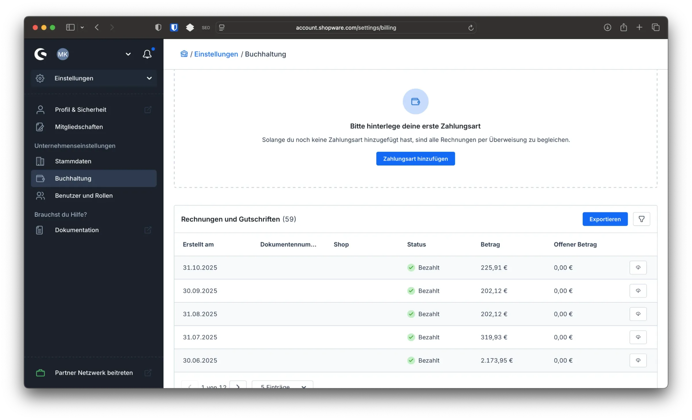
Task: Reload the page via the refresh icon
Action: [x=471, y=28]
